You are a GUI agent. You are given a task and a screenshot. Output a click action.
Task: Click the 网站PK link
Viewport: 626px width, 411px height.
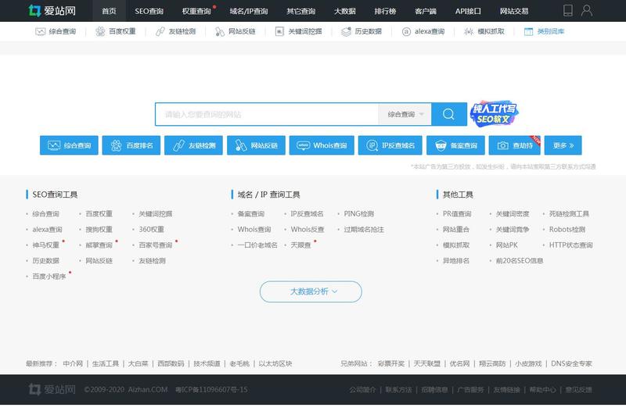coord(506,245)
